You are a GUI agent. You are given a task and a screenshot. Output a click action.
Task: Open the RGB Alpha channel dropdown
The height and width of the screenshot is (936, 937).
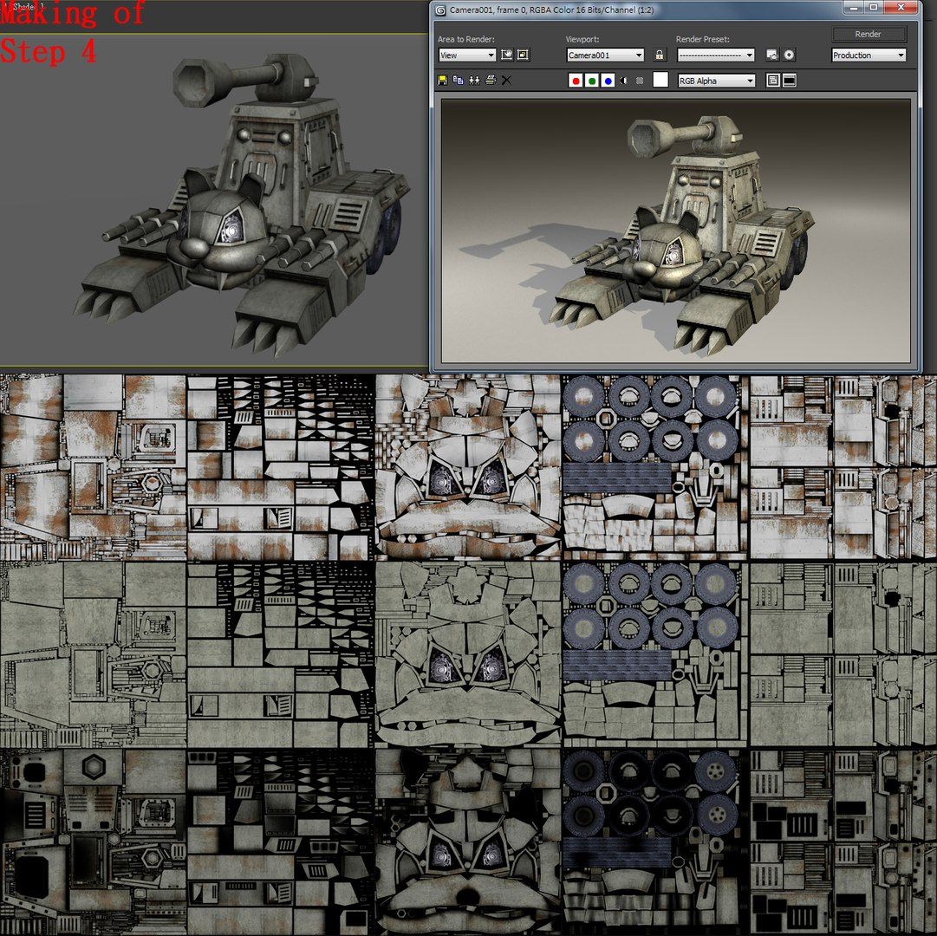point(717,81)
